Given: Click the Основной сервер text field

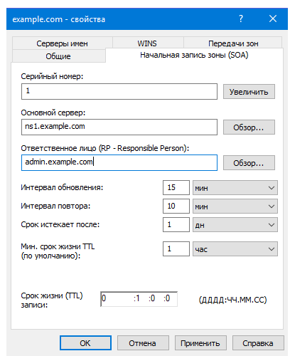Looking at the screenshot, I should (x=119, y=127).
